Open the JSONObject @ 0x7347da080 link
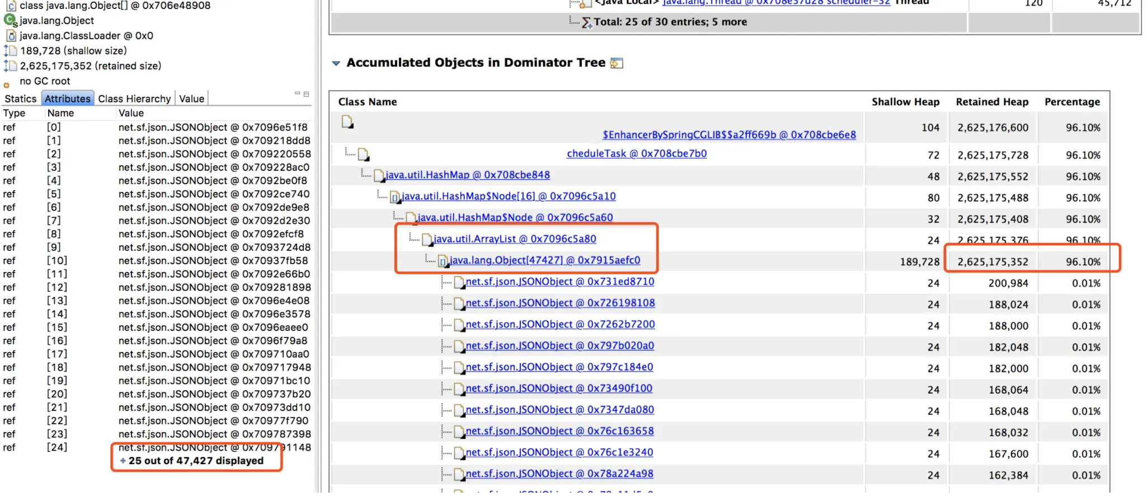The height and width of the screenshot is (496, 1148). (x=560, y=409)
